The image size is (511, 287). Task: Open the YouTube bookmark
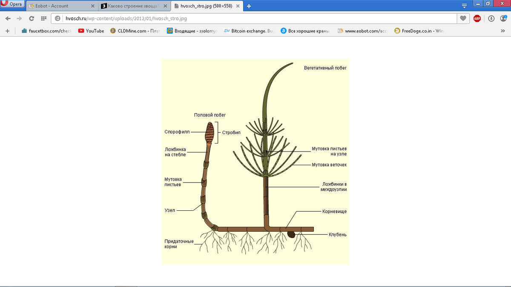(91, 31)
